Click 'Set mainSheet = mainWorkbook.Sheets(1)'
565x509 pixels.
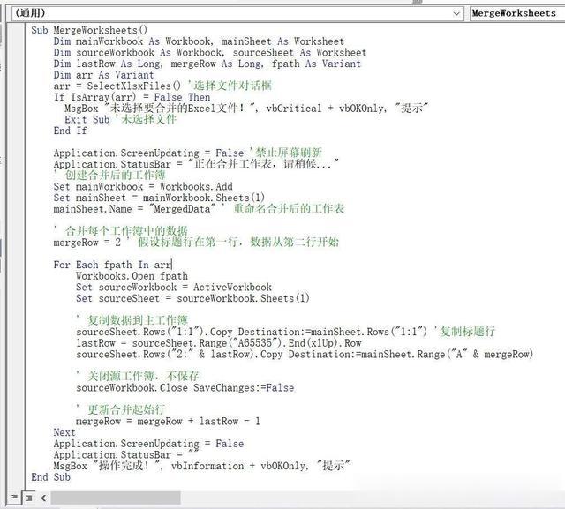click(x=159, y=198)
